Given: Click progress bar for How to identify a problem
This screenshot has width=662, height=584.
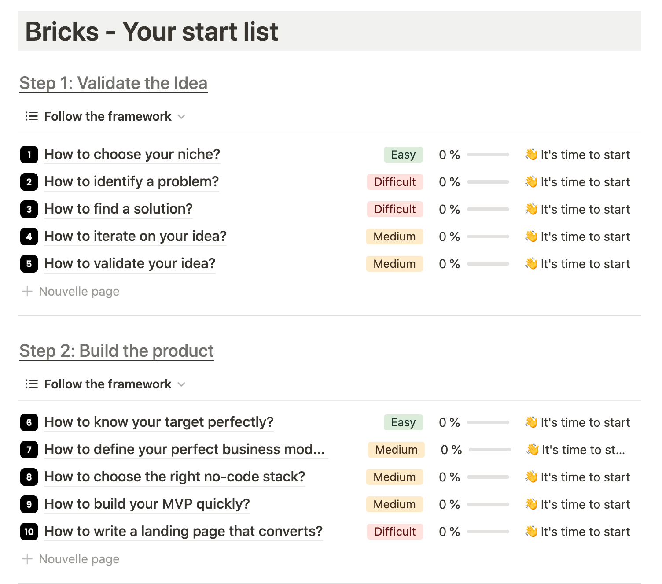Looking at the screenshot, I should click(488, 182).
